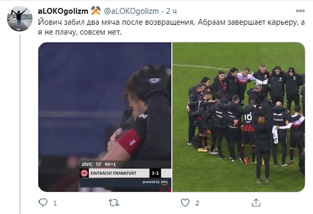Click the tweet text about Йович
The height and width of the screenshot is (214, 313).
(x=171, y=27)
